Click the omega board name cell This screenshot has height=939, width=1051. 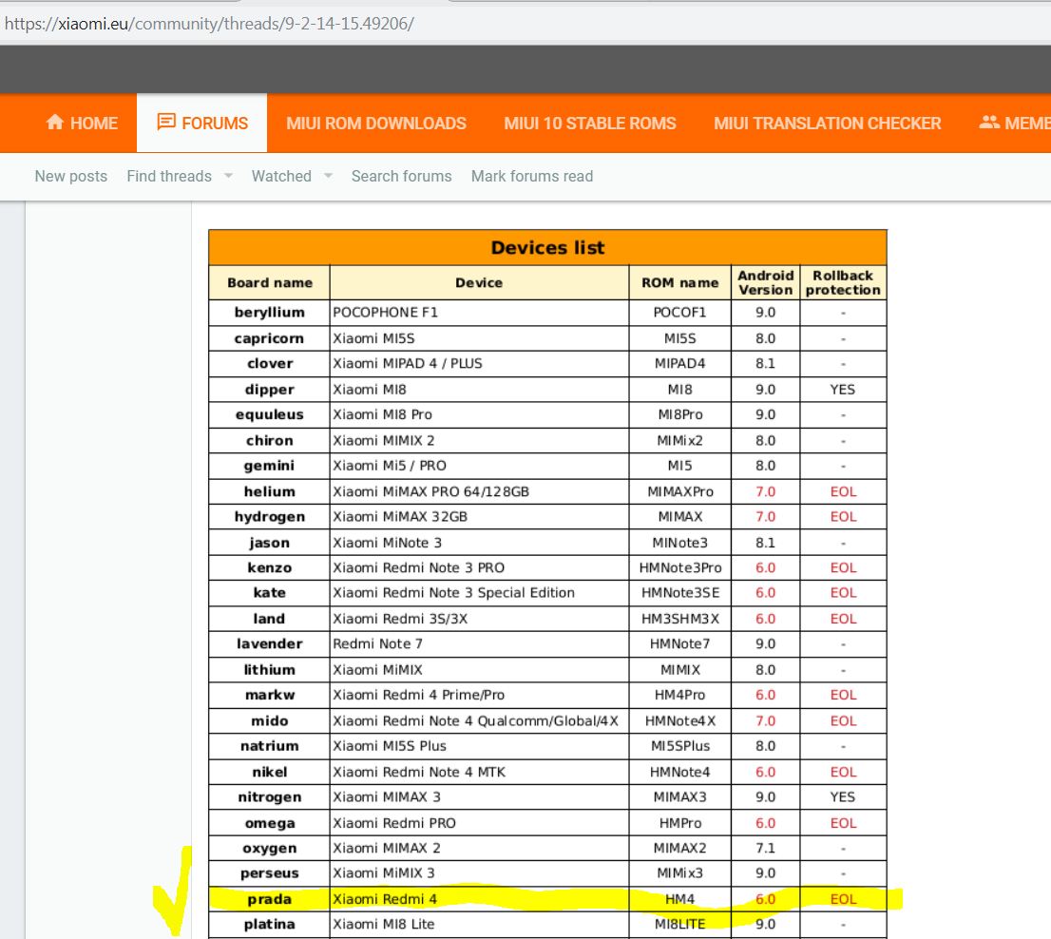pyautogui.click(x=270, y=823)
